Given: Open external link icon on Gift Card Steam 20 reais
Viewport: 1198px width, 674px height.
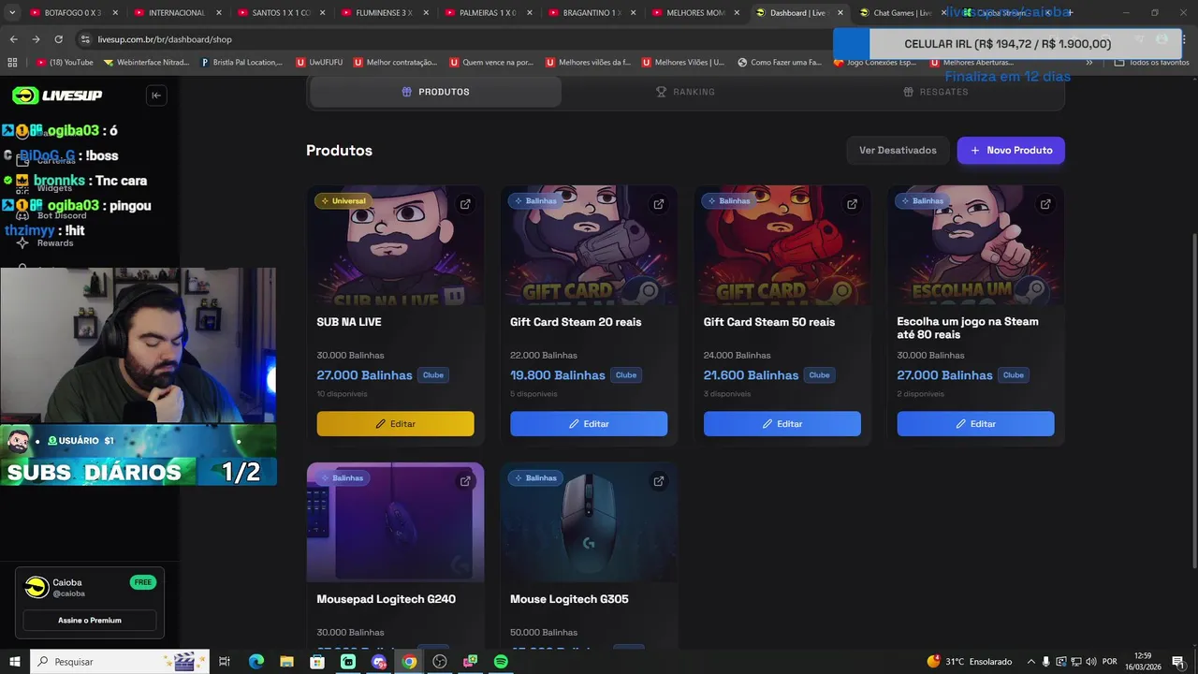Looking at the screenshot, I should (659, 204).
